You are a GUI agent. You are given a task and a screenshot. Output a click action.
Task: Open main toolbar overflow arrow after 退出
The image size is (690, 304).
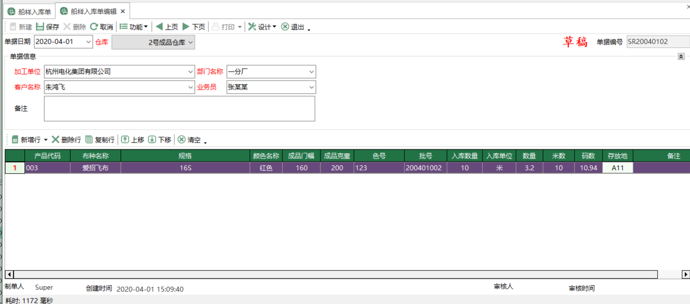[x=309, y=30]
